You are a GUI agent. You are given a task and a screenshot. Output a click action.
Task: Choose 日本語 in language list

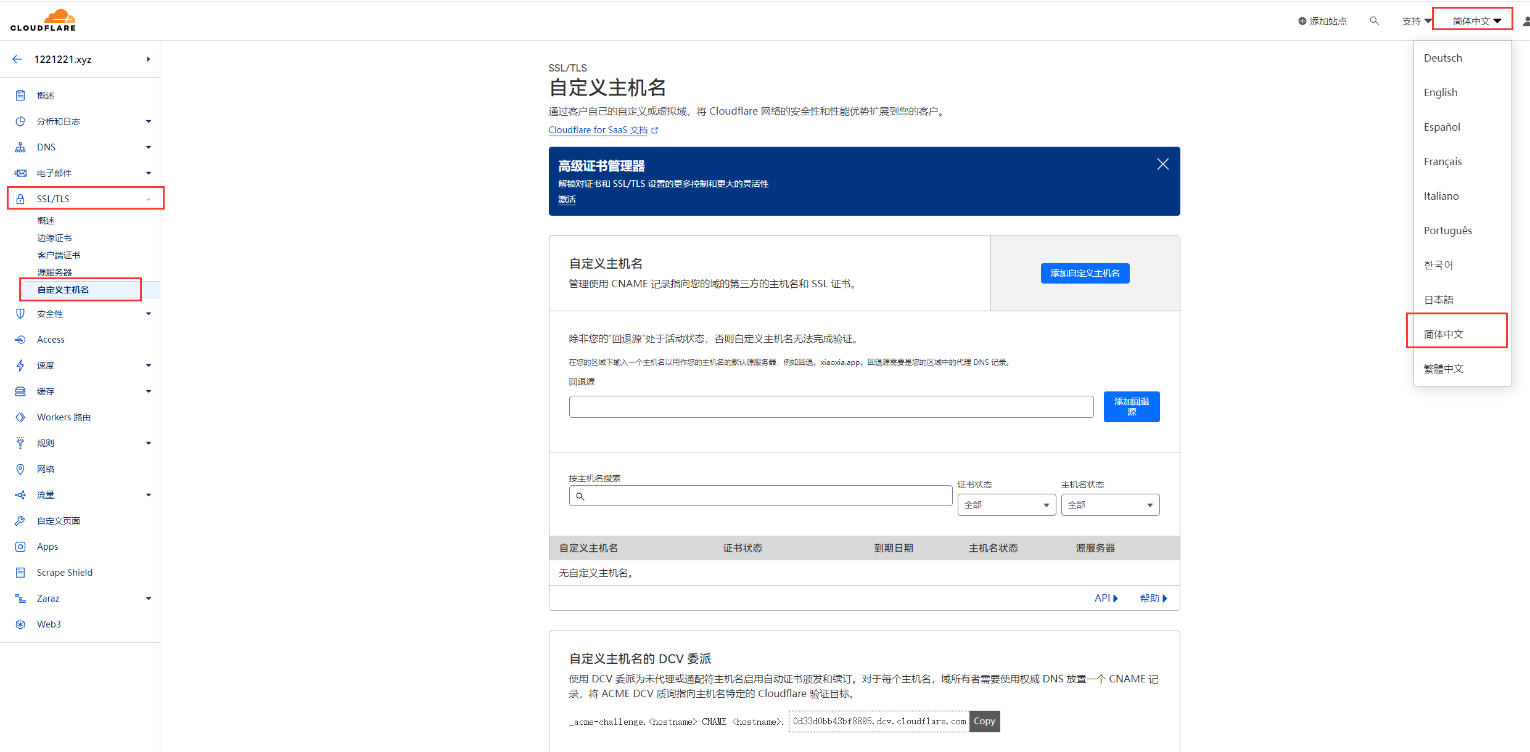[1438, 300]
